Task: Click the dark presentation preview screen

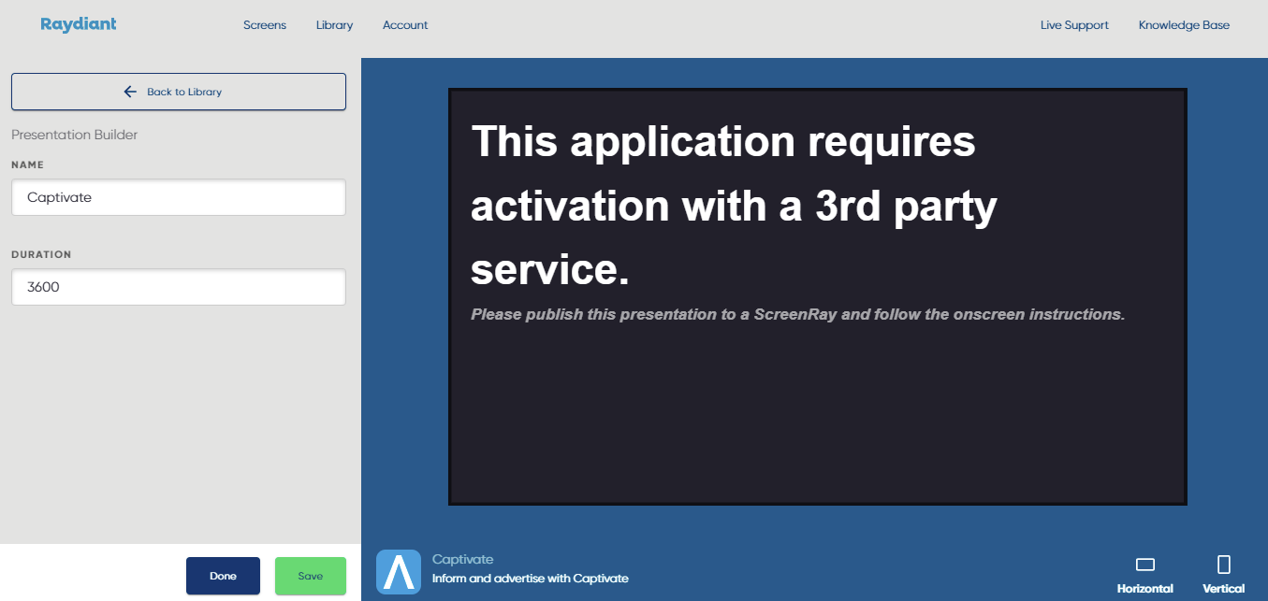Action: click(817, 411)
